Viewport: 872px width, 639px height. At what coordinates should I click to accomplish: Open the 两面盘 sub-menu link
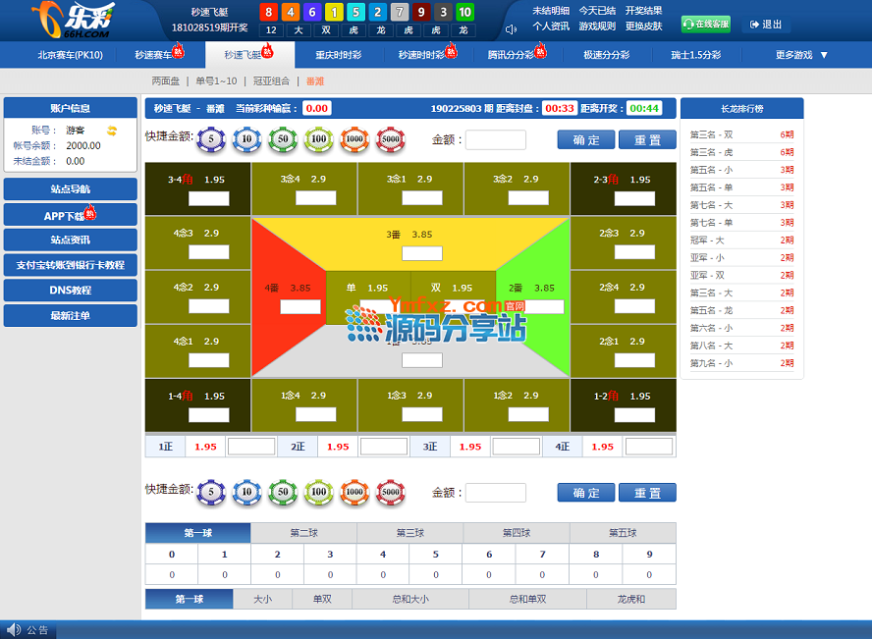[166, 80]
